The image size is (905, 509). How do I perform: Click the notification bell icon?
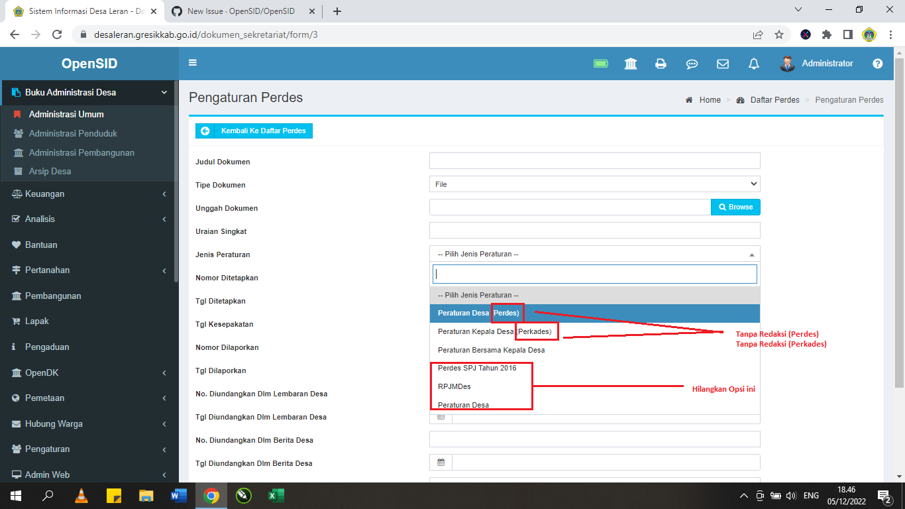(x=753, y=64)
